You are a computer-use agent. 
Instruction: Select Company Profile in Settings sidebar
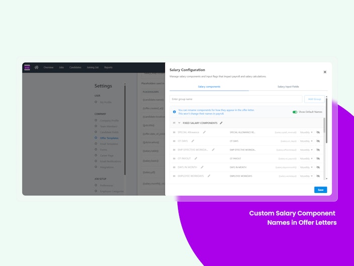click(x=109, y=120)
